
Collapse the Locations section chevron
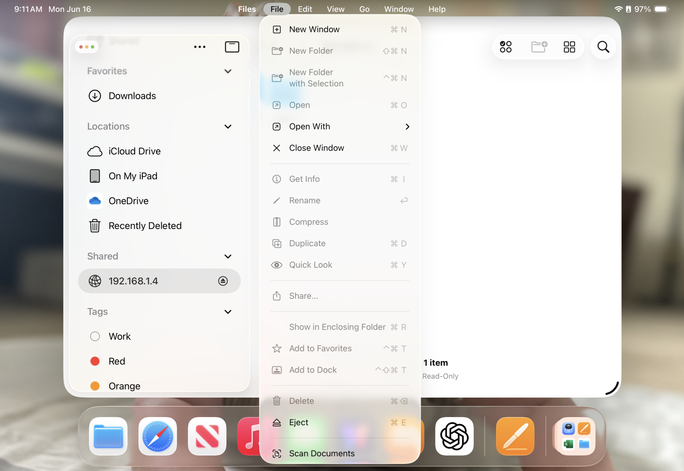[x=228, y=126]
